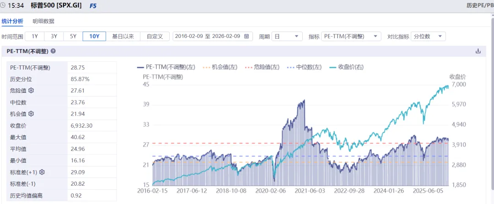Click the 历史PE/PB title at top right
This screenshot has width=494, height=204.
[480, 5]
